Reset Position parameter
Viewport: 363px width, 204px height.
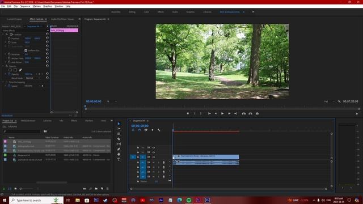click(47, 38)
